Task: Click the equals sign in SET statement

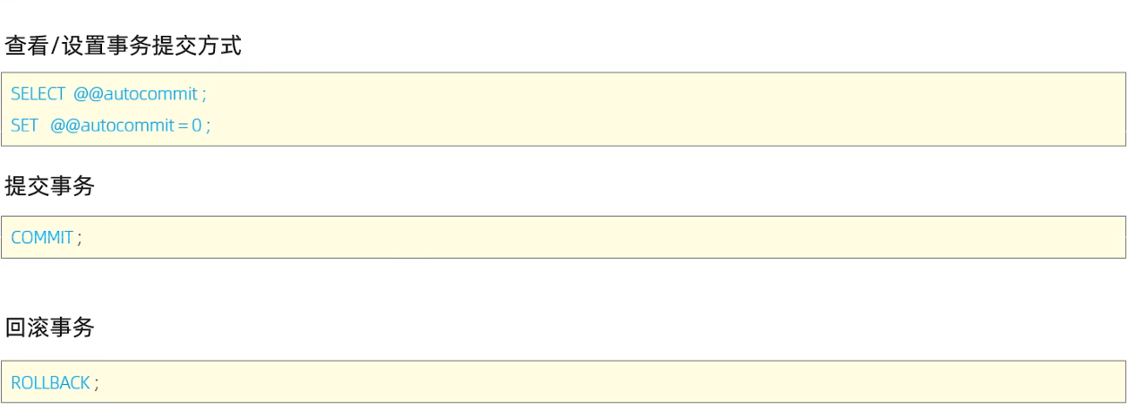Action: 183,125
